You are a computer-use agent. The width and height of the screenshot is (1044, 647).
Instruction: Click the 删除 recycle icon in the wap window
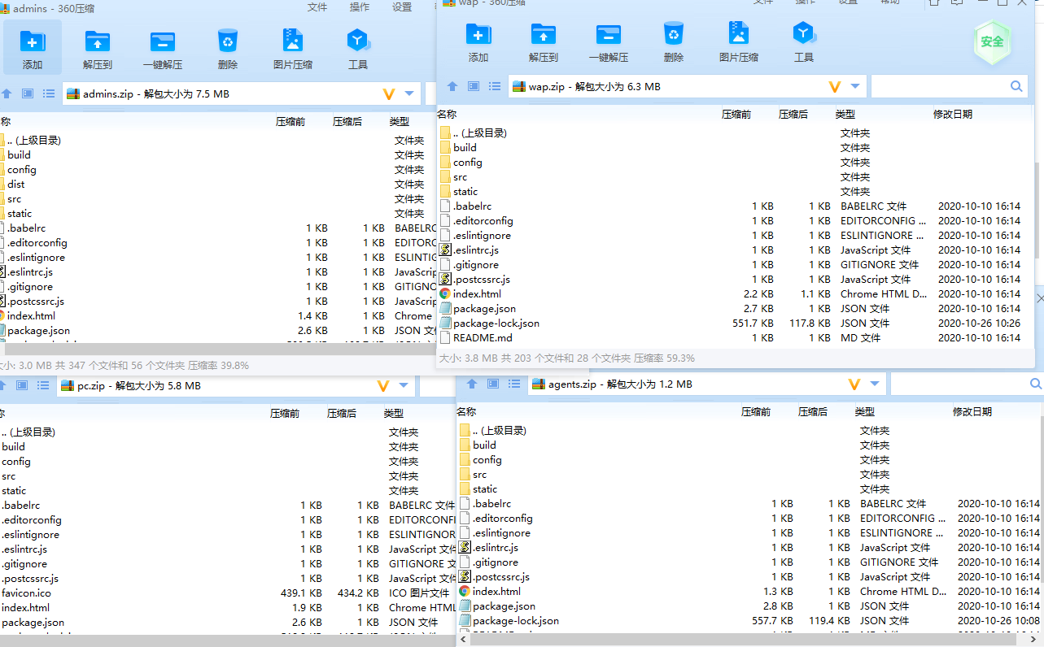tap(673, 36)
